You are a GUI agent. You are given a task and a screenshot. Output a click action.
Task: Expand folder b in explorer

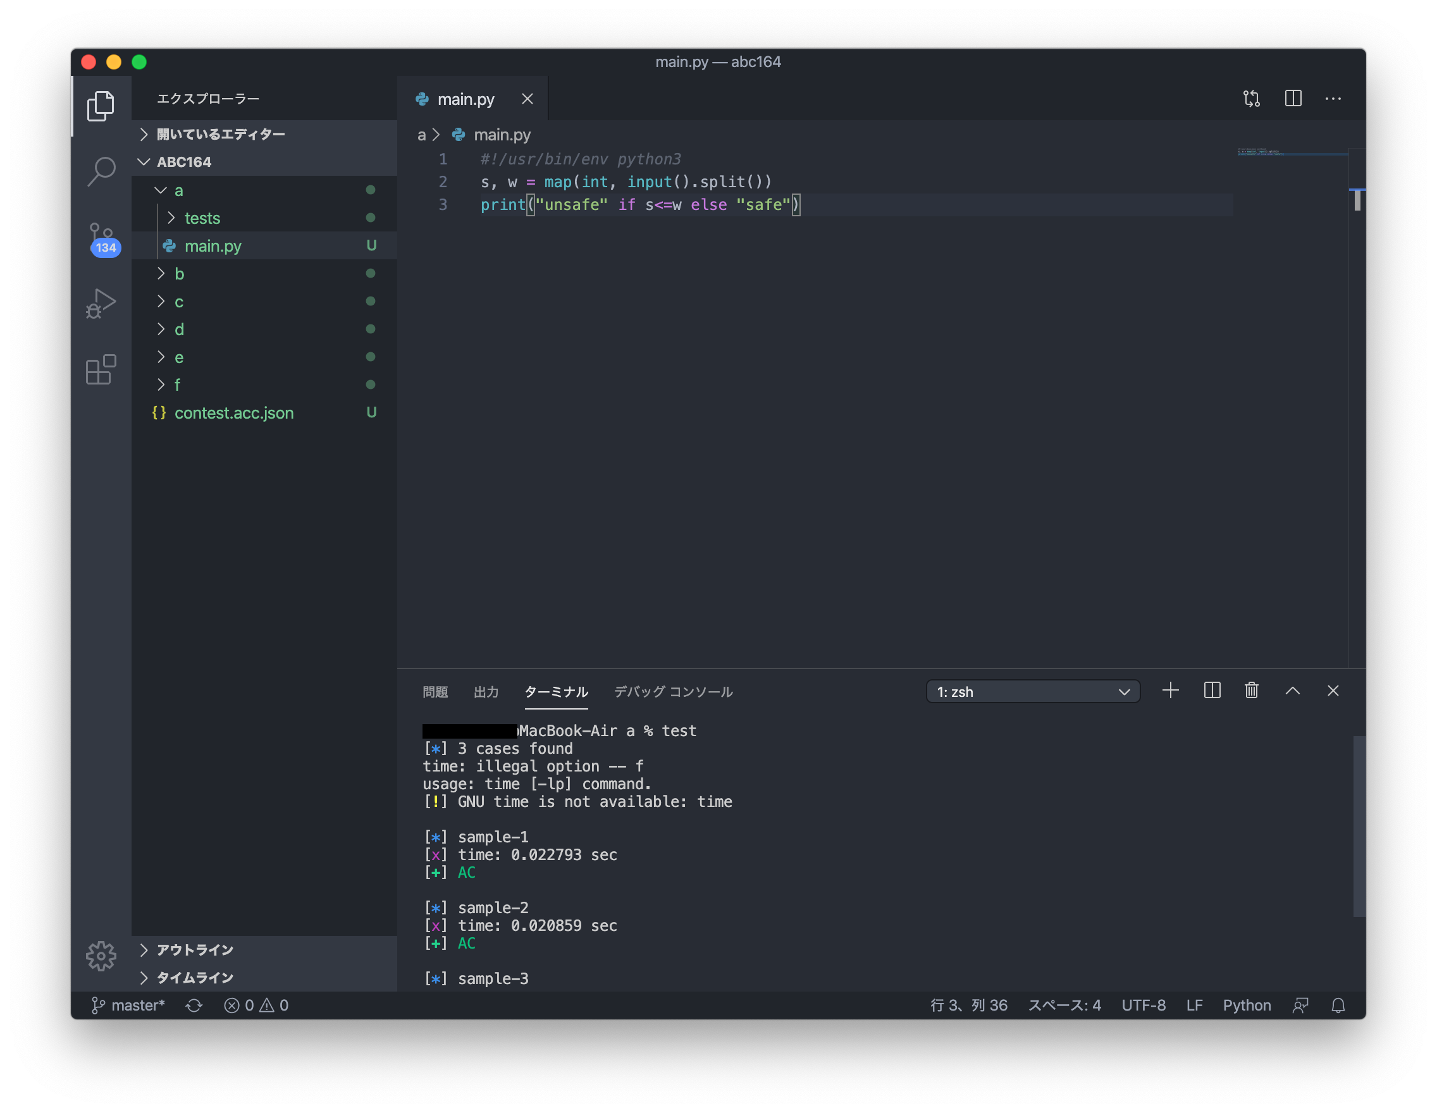264,274
